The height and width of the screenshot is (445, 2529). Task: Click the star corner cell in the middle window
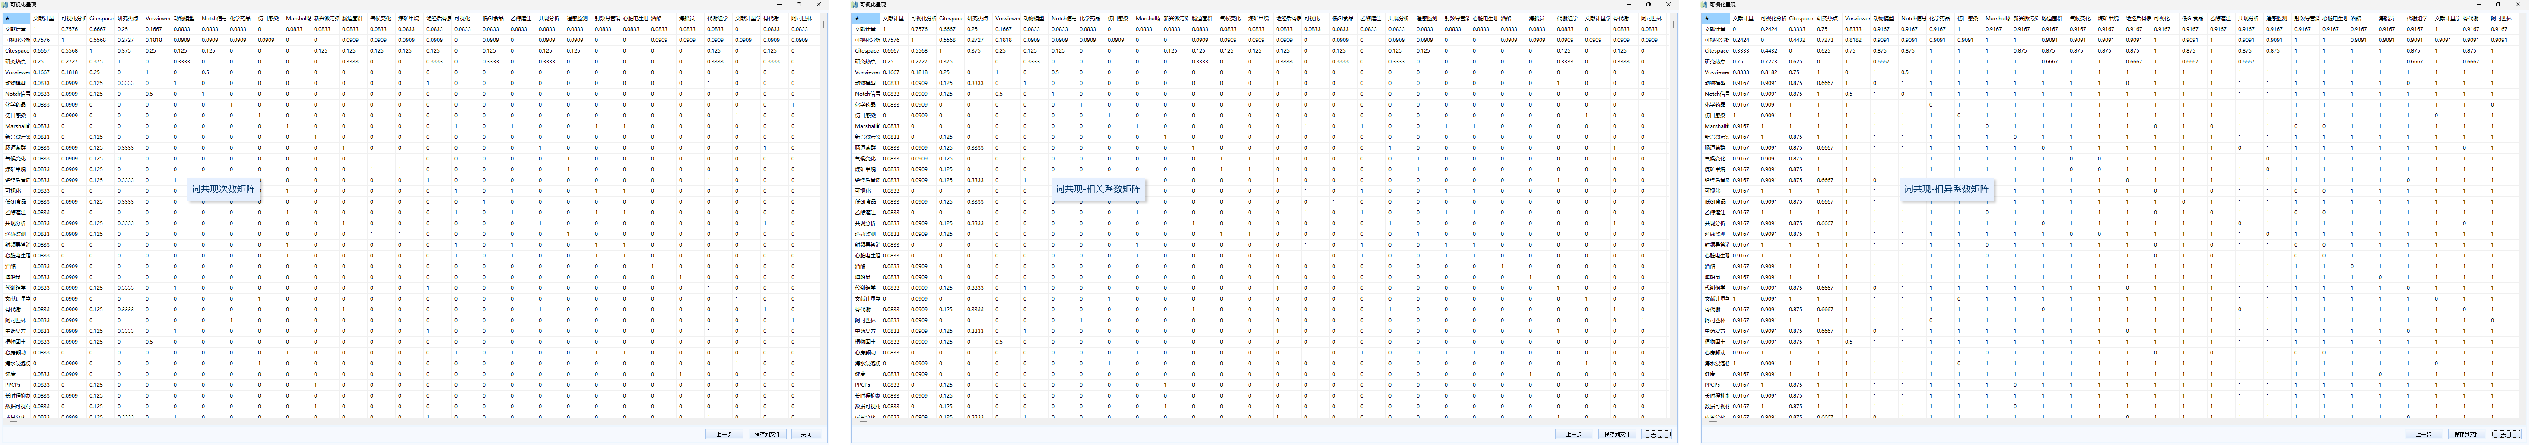(x=866, y=19)
